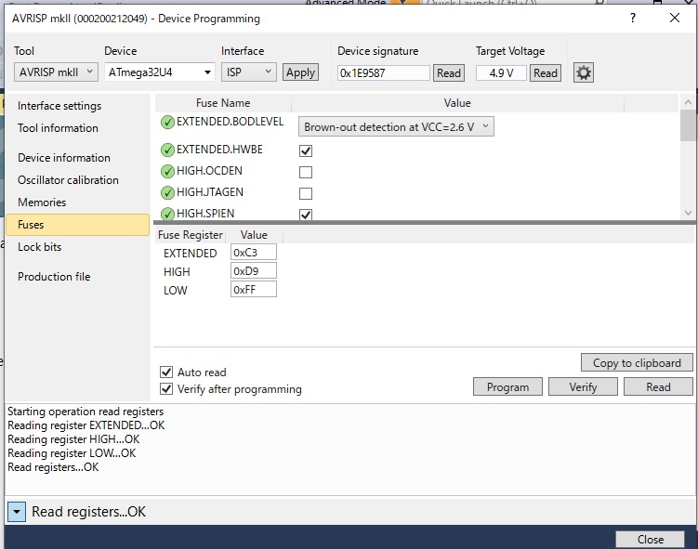Toggle the EXTENDED.HWBE fuse checkbox

306,150
